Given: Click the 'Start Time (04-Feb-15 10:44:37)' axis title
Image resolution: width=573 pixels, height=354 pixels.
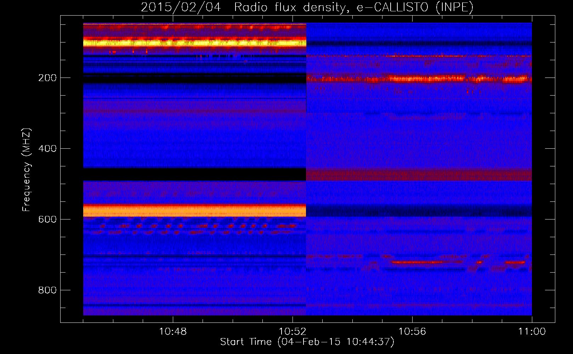Looking at the screenshot, I should point(307,342).
